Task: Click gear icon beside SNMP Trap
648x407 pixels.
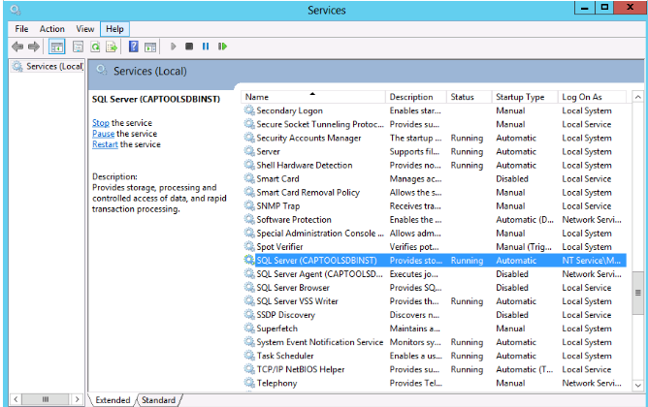Action: point(249,205)
